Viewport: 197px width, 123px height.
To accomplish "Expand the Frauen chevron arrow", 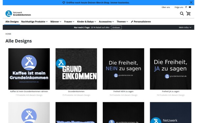I will pyautogui.click(x=73, y=22).
